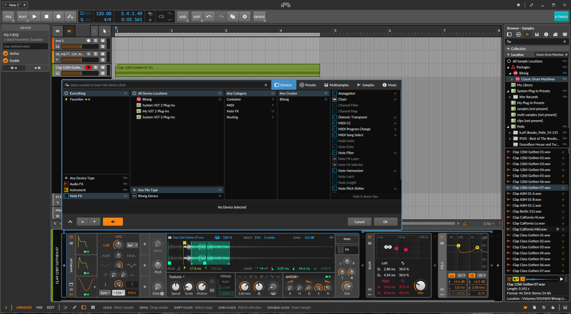Start playback with the transport play icon
Screen dimensions: 571x314
point(35,17)
